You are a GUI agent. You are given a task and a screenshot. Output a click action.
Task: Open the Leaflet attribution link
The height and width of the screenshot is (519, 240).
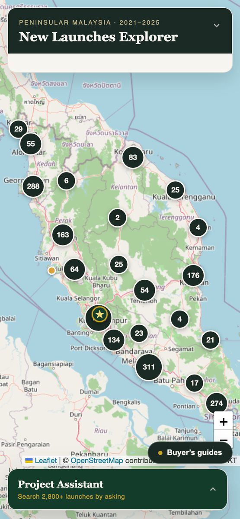click(x=41, y=461)
